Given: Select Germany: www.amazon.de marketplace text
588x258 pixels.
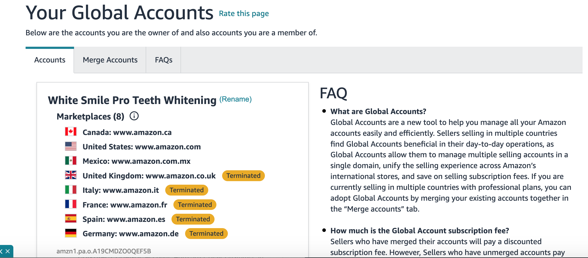Looking at the screenshot, I should (x=131, y=234).
